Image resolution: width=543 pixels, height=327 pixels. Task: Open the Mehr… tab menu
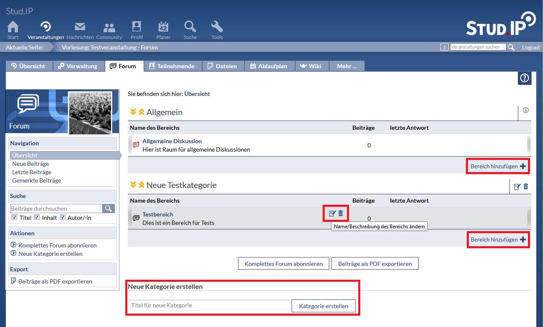346,66
